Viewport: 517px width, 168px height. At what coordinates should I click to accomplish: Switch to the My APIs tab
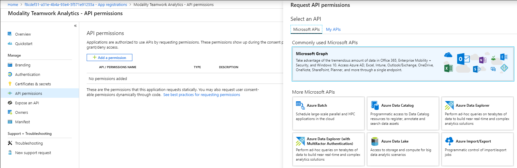pos(333,29)
